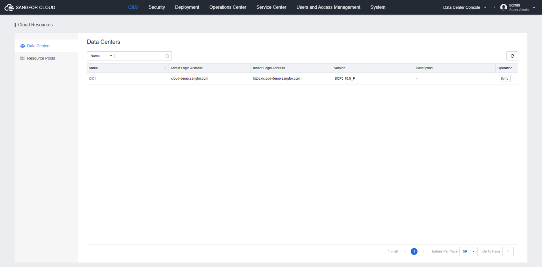Click the Sync button for DC1
The width and height of the screenshot is (542, 267).
(504, 79)
